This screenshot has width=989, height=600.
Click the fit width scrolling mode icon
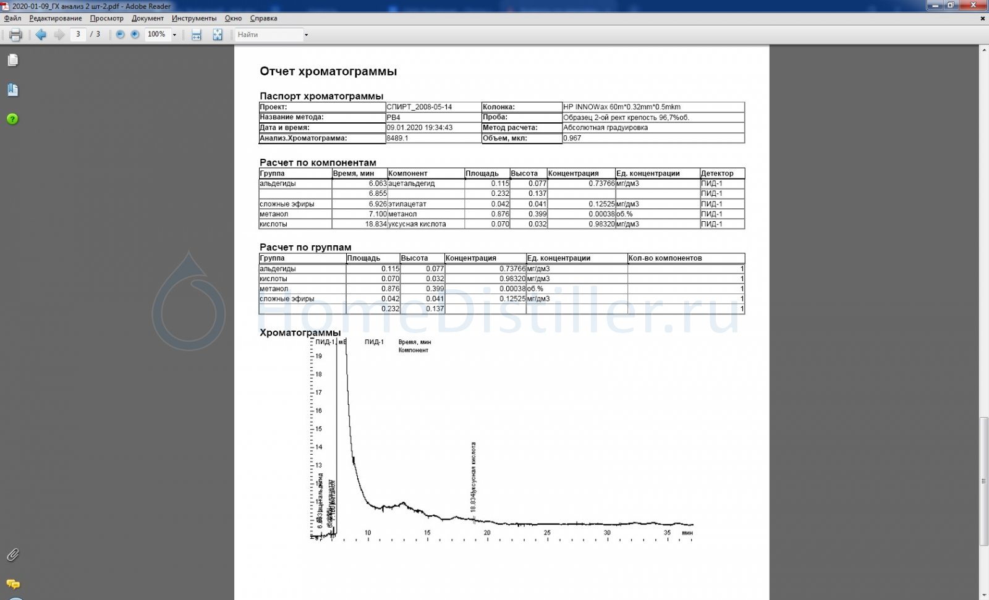click(x=197, y=35)
